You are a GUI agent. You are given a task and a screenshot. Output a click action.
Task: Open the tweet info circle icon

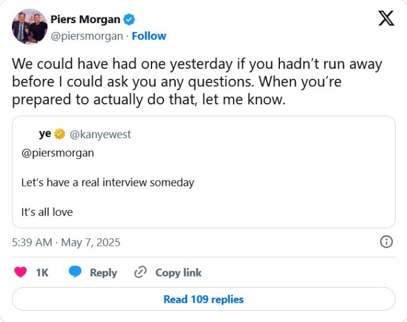pyautogui.click(x=386, y=242)
